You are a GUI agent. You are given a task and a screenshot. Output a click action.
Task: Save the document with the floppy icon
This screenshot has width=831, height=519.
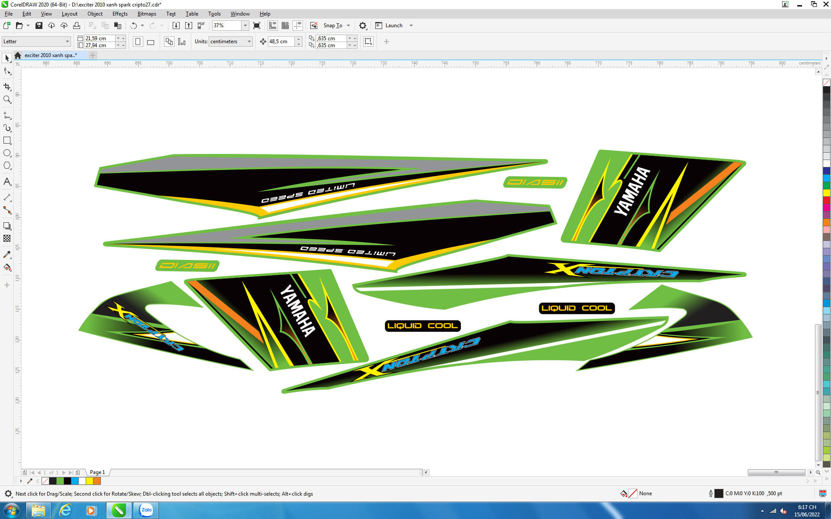tap(39, 26)
